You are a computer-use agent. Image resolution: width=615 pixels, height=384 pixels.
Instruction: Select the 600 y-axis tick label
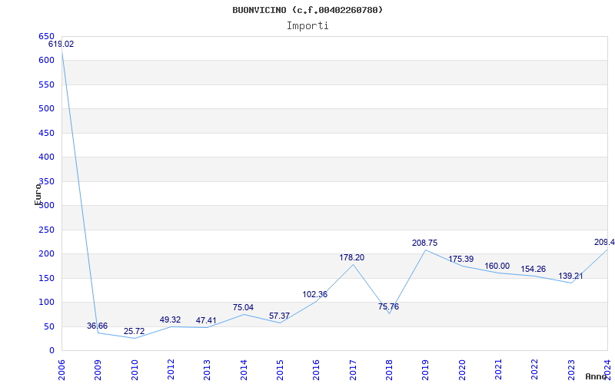click(x=46, y=61)
